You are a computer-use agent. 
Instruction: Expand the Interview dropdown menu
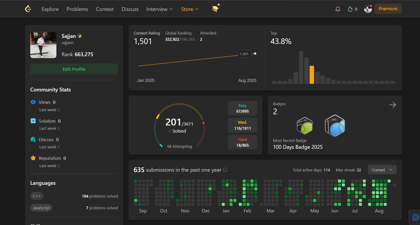point(160,9)
